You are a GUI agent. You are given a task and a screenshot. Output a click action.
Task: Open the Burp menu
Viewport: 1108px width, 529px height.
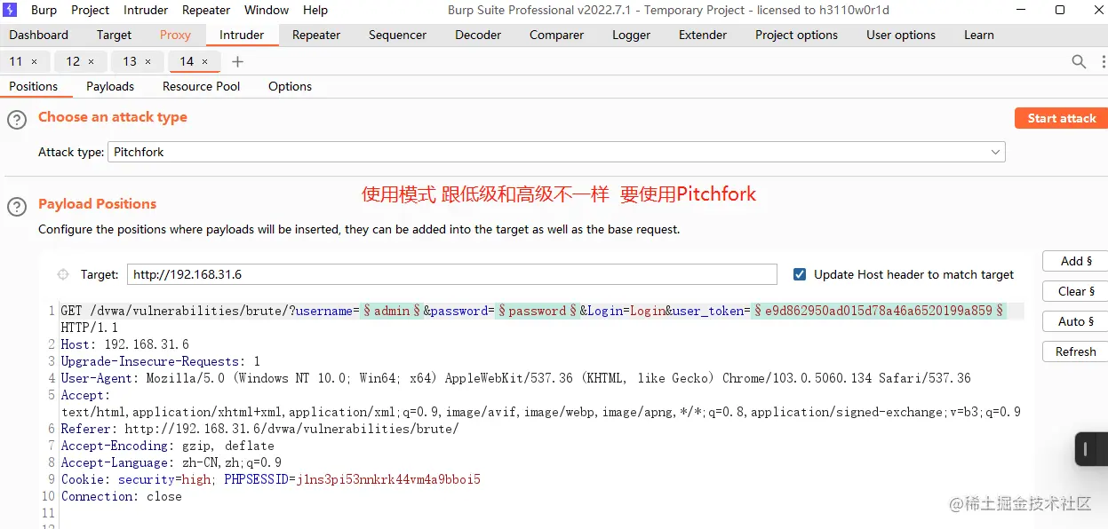coord(44,10)
